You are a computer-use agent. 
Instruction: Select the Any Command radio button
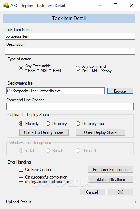[78, 69]
